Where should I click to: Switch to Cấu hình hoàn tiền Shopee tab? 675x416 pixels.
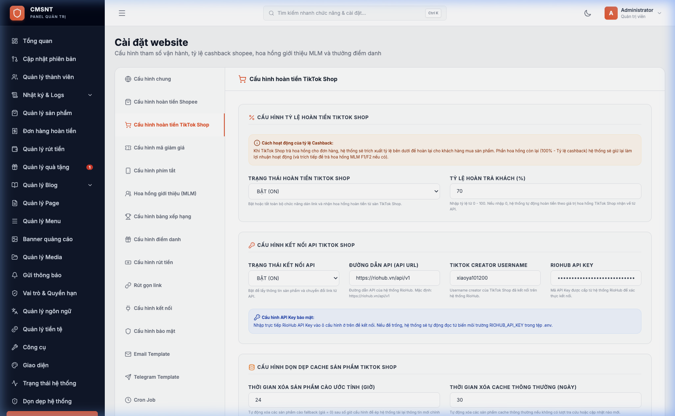[170, 102]
